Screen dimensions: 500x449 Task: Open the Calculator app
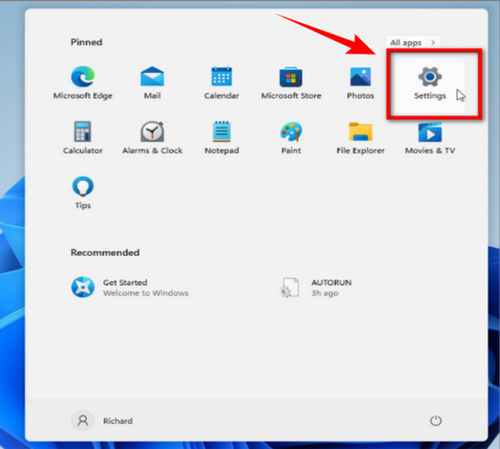(82, 137)
